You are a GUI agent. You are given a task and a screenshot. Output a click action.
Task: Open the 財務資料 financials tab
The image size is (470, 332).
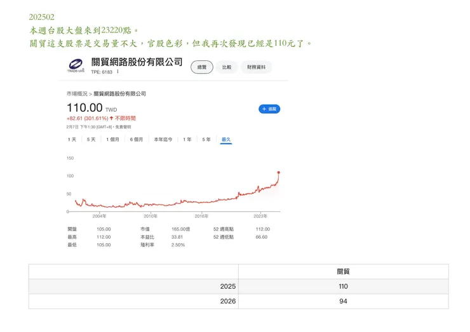(x=257, y=67)
